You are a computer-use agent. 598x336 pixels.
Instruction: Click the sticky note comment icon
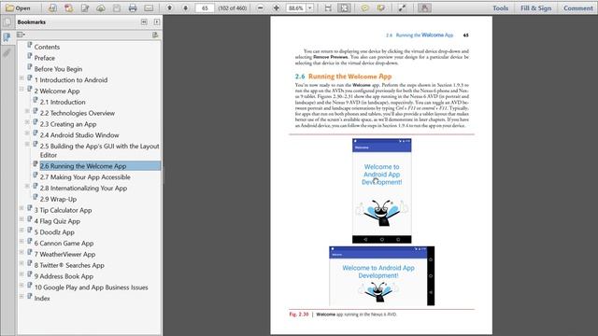(364, 8)
